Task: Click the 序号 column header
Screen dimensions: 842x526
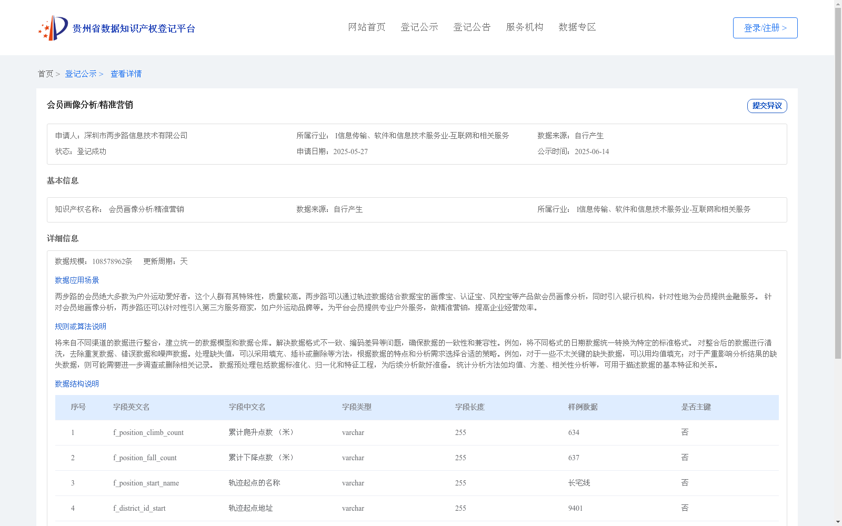Action: point(78,407)
